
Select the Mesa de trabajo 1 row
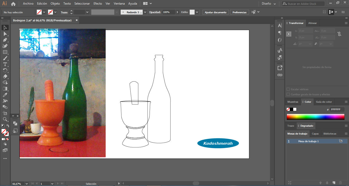pyautogui.click(x=317, y=141)
